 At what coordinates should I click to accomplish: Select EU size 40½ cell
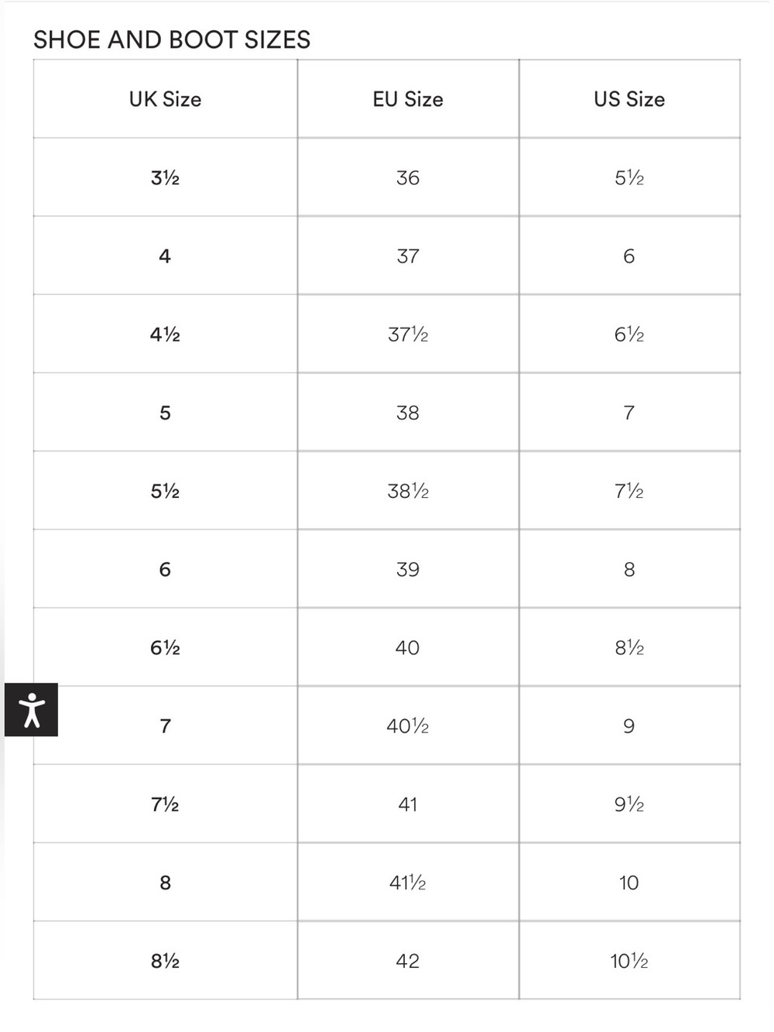click(408, 725)
